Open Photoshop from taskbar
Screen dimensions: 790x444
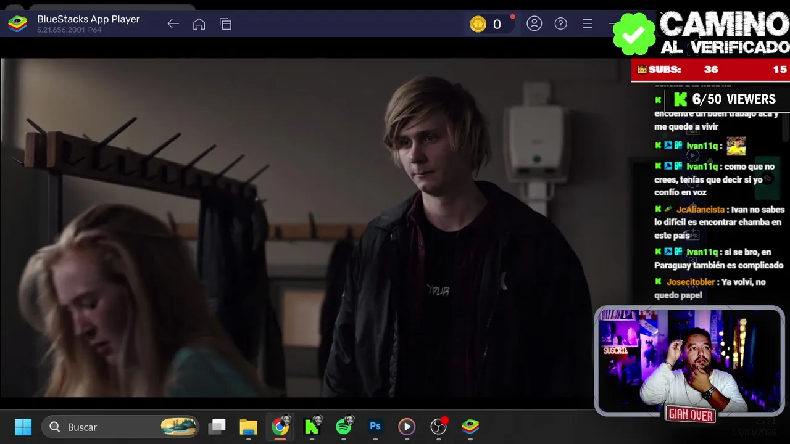coord(375,427)
